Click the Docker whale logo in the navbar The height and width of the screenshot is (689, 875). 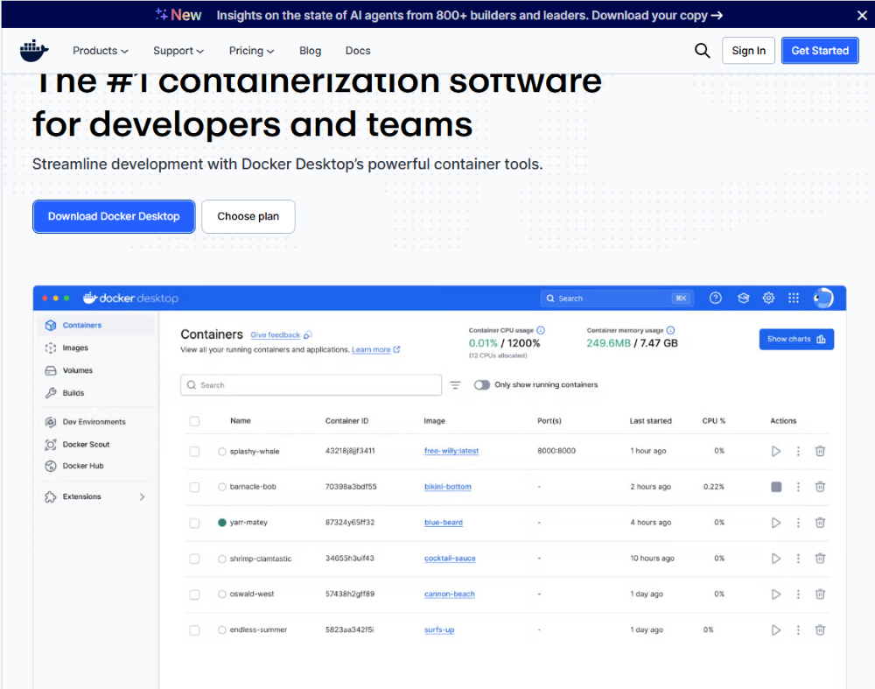(34, 50)
